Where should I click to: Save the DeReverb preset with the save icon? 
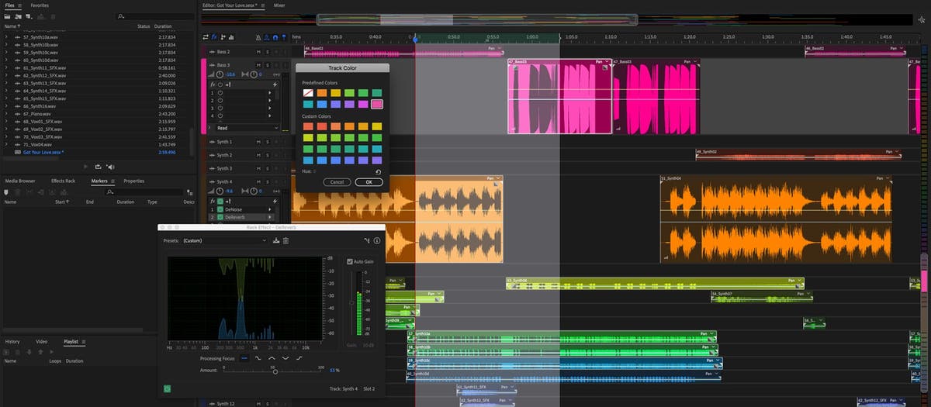(x=276, y=241)
